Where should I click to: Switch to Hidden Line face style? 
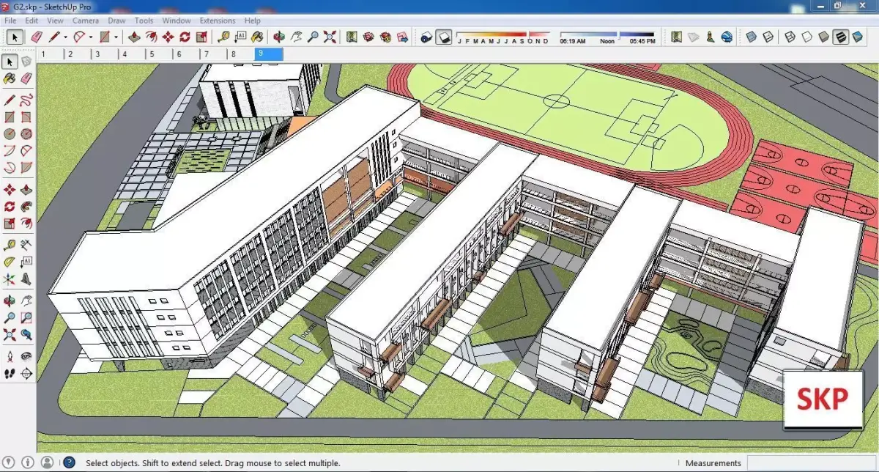point(806,37)
